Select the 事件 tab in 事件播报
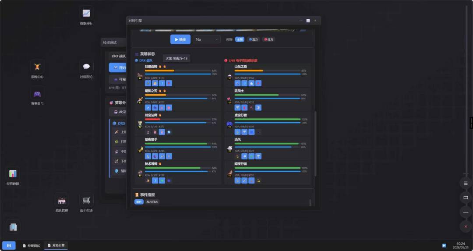 (139, 202)
